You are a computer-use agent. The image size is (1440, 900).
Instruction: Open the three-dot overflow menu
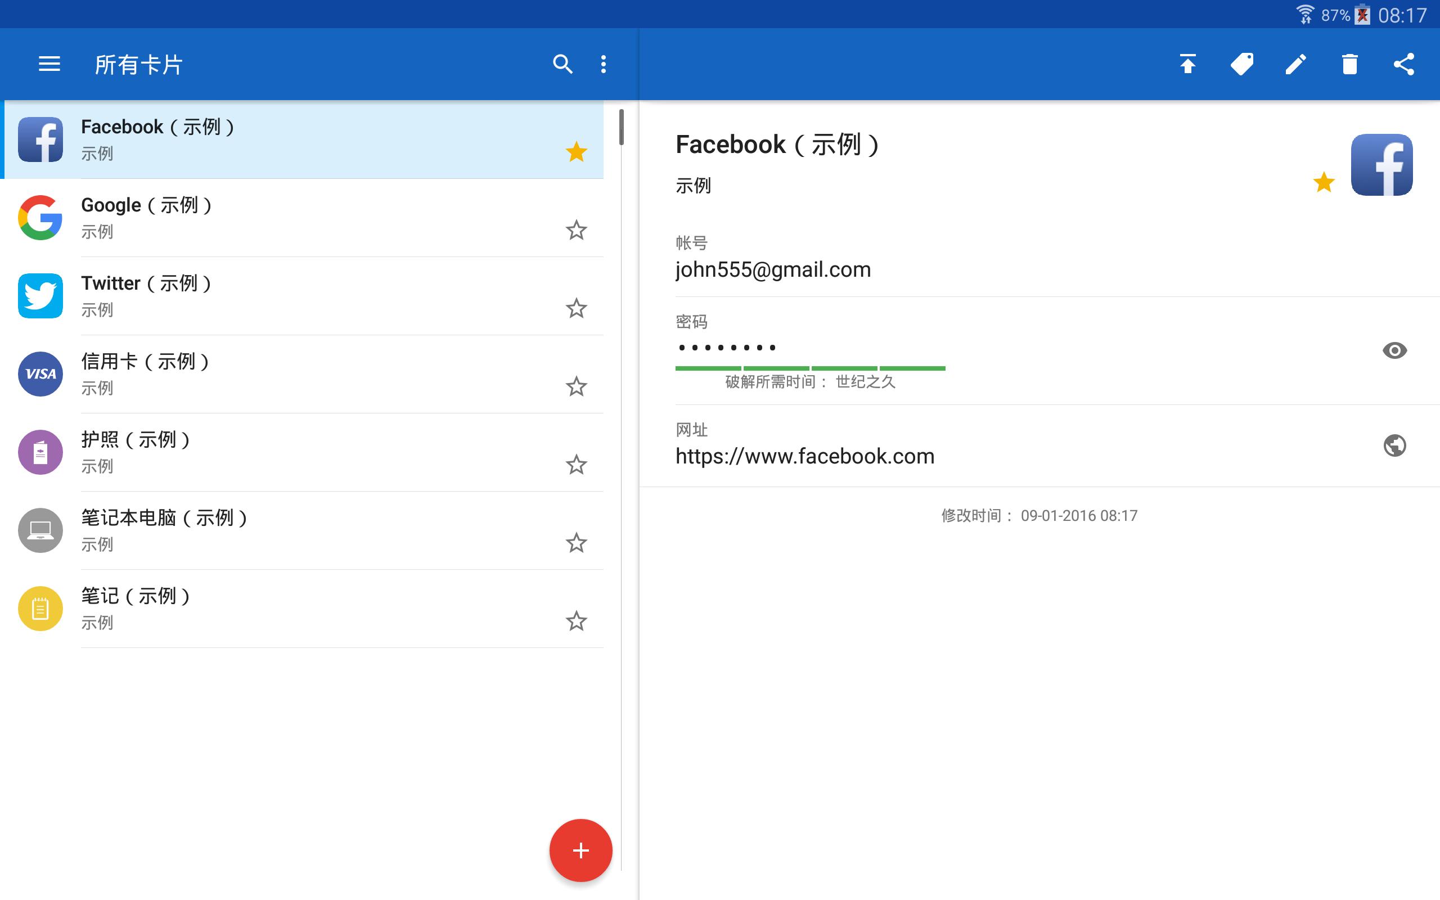604,64
